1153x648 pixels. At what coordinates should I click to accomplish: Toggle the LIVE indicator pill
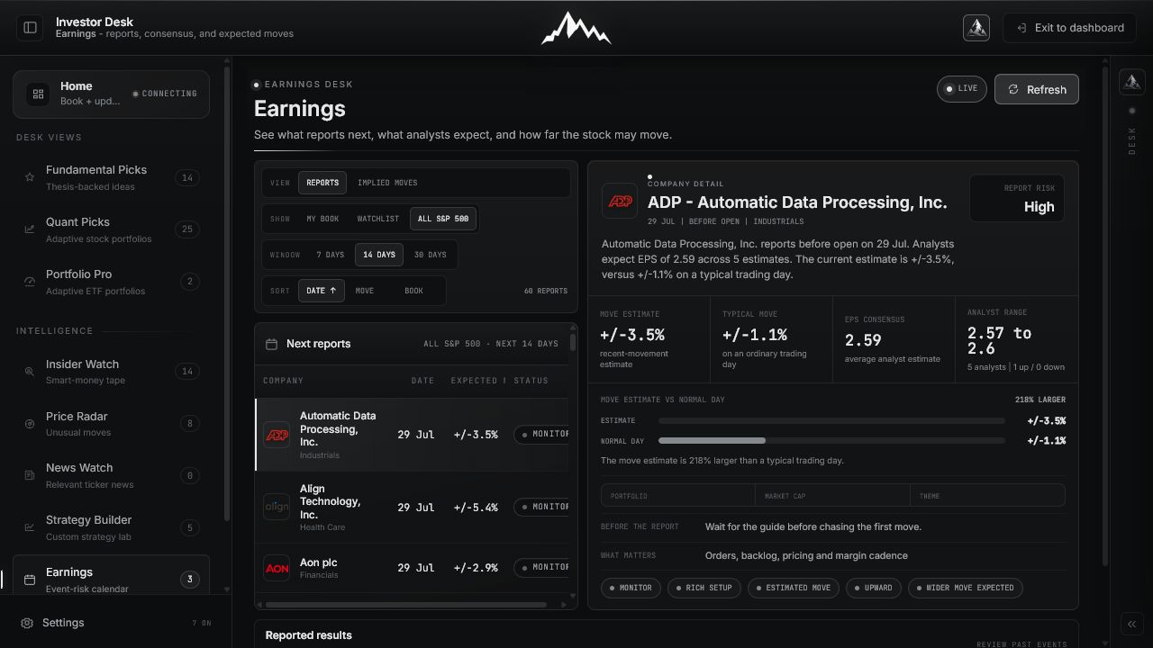click(962, 89)
